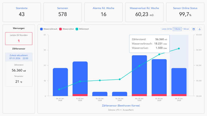Viewport: 207px width, 116px height.
Task: Click the red Wasserverlust legend swatch
Action: point(61,29)
